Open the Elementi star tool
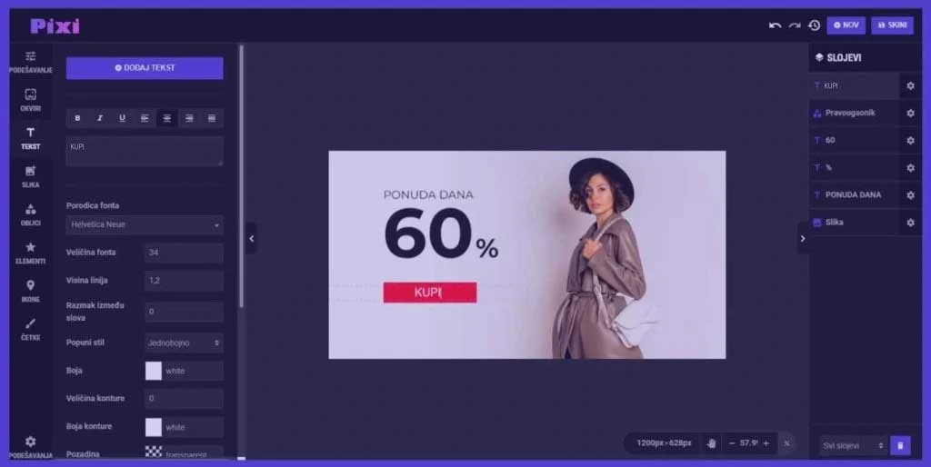931x467 pixels. click(30, 253)
